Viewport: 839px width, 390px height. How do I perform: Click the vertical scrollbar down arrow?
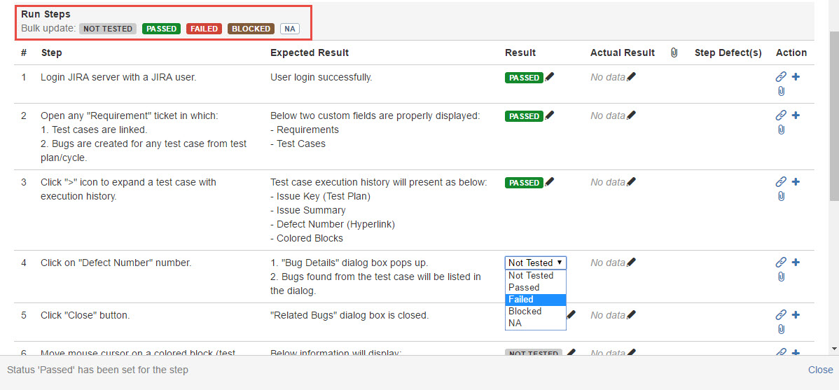[833, 348]
